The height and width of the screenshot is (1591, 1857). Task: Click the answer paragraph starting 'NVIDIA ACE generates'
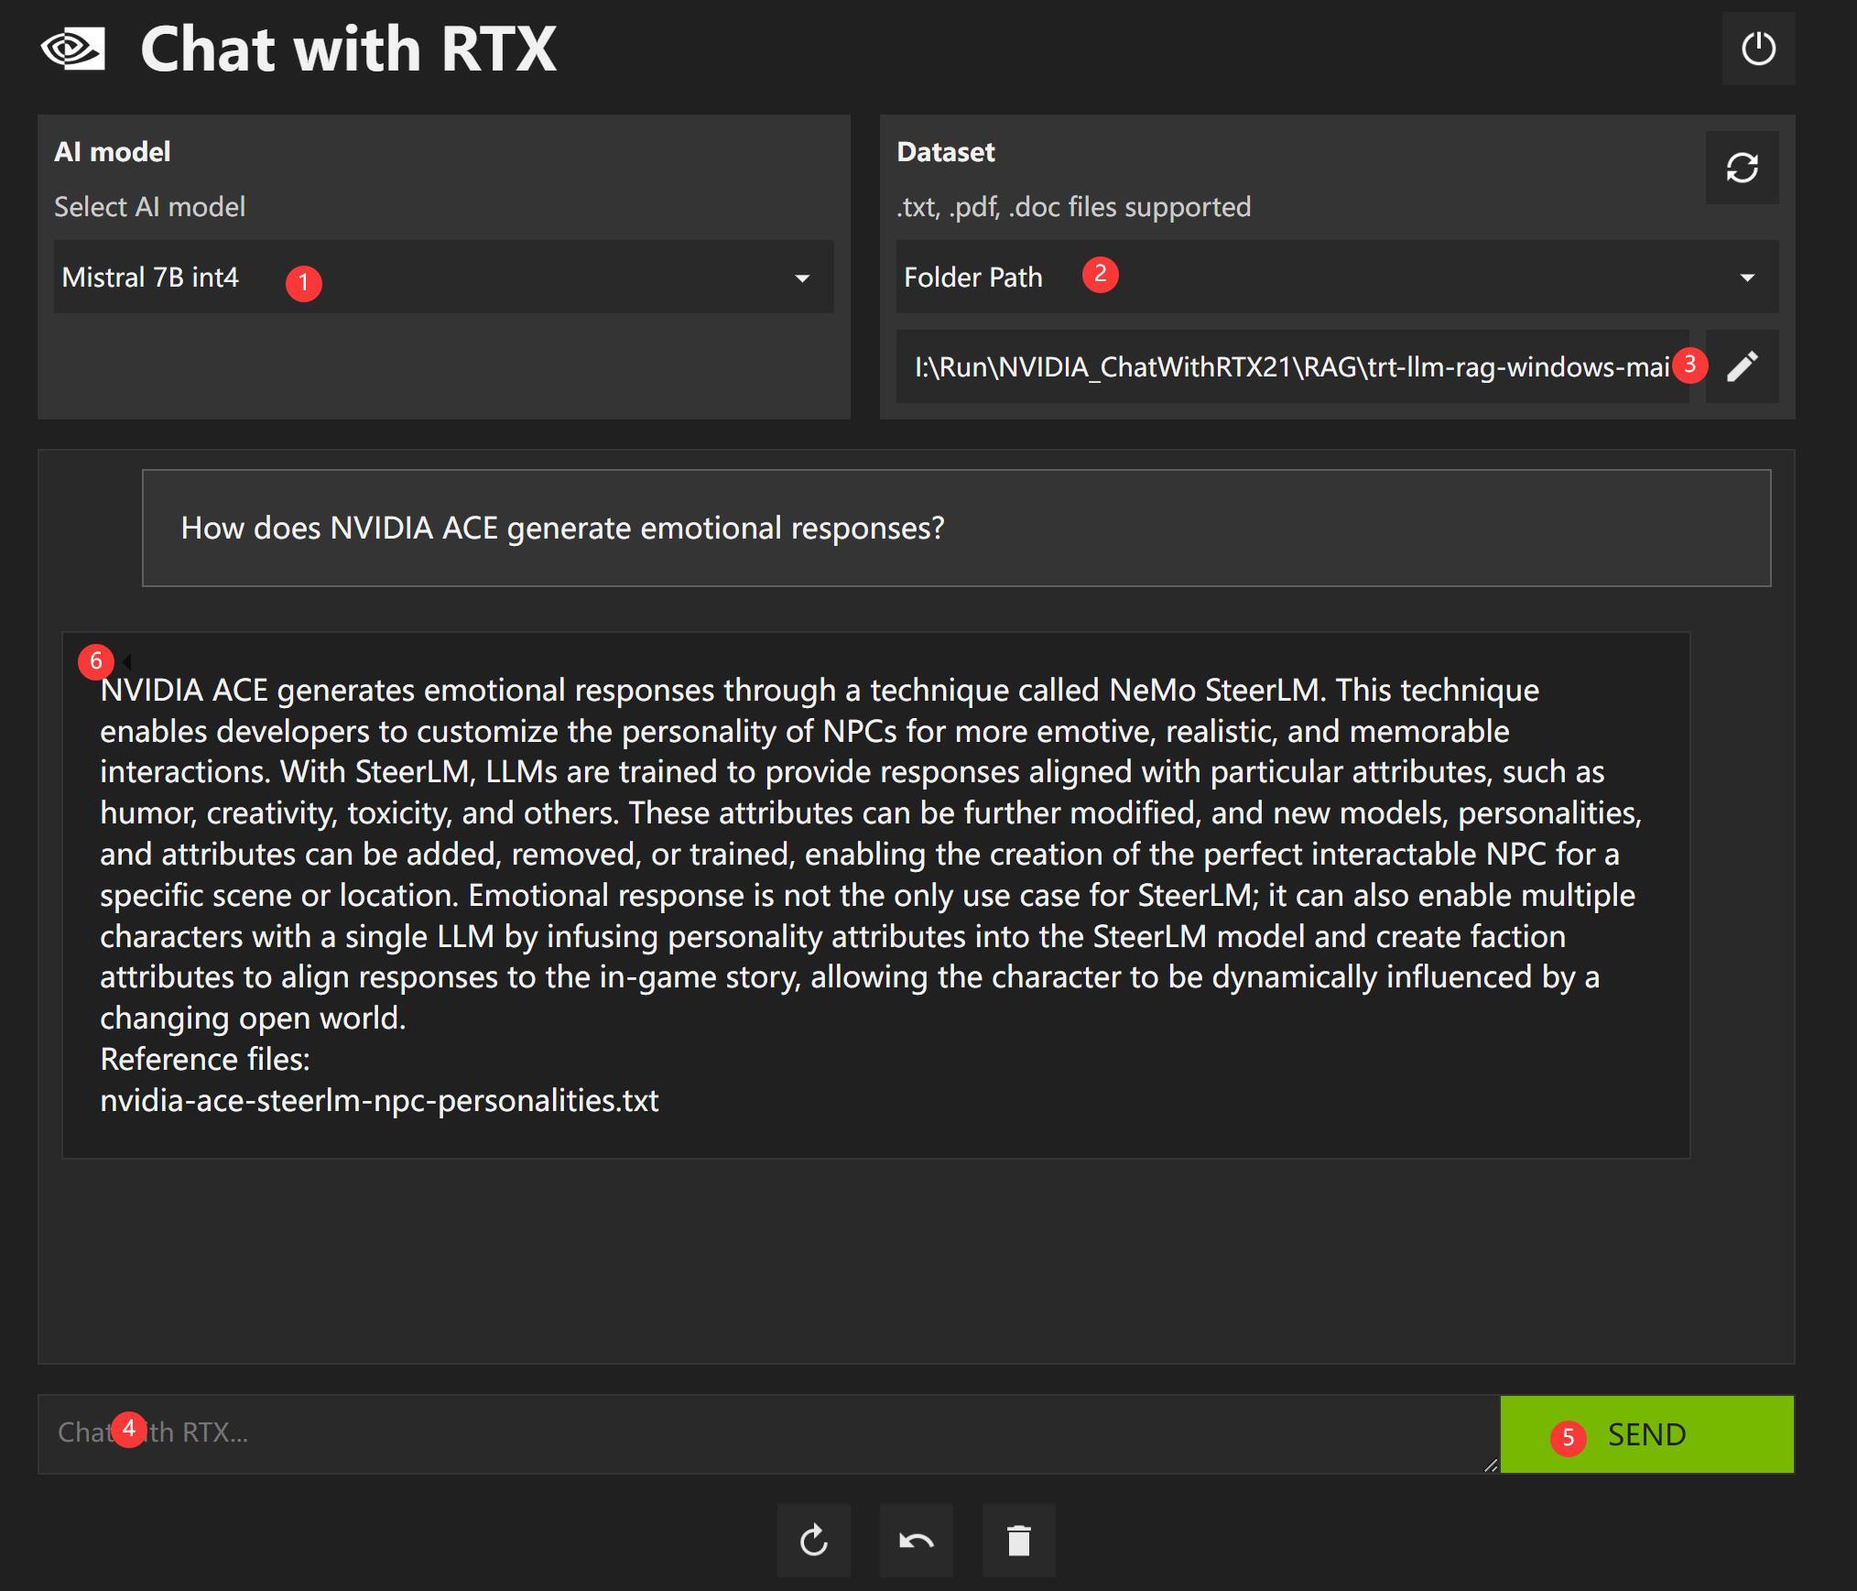(870, 854)
